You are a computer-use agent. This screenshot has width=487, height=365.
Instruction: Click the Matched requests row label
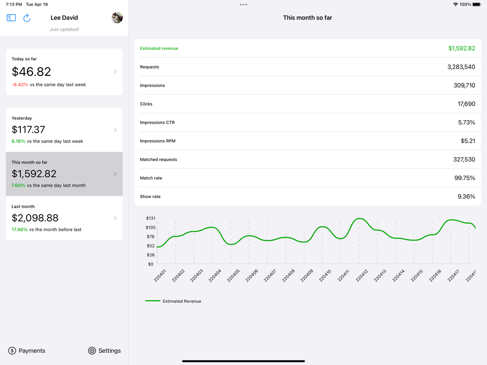pos(158,160)
